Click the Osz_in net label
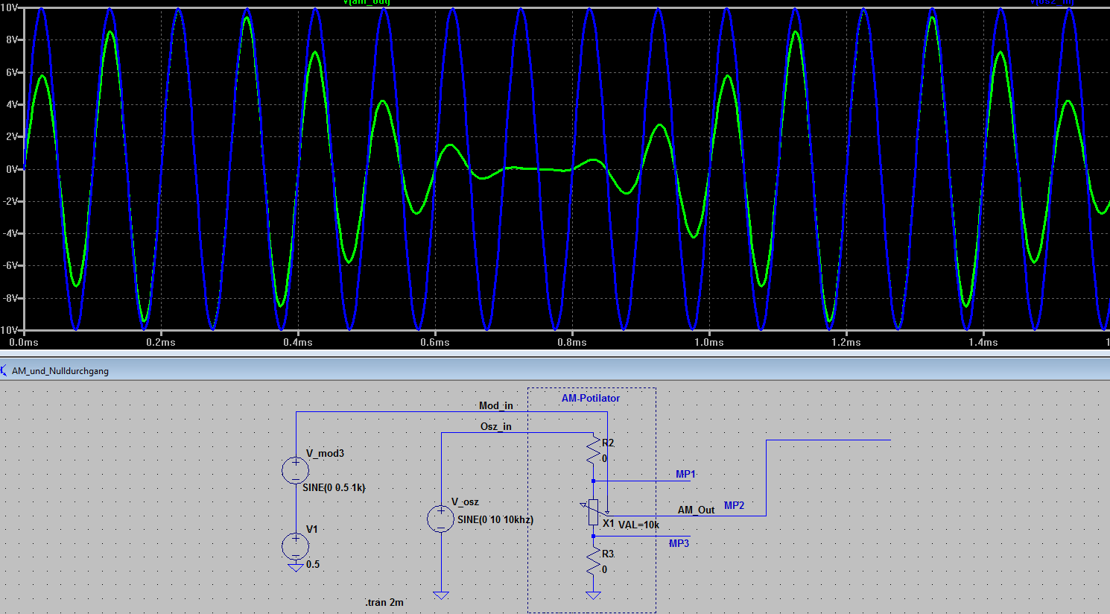 [496, 426]
